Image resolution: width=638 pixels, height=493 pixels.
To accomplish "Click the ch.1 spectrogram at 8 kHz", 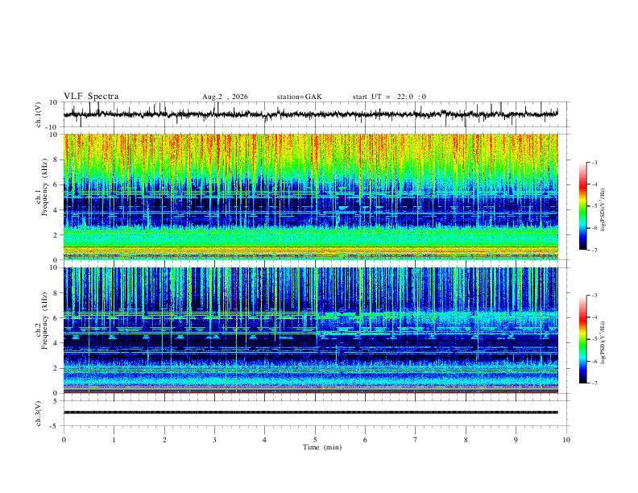I will [x=311, y=159].
